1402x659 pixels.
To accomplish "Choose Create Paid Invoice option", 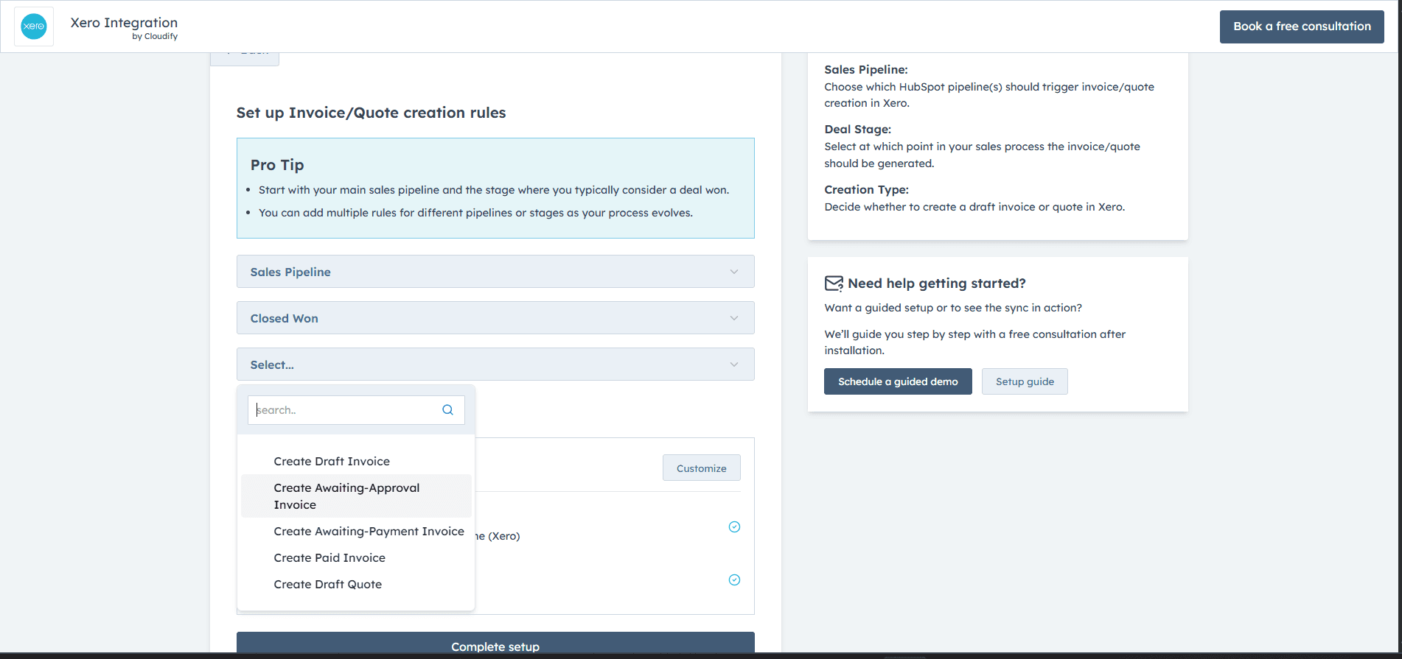I will 356,558.
